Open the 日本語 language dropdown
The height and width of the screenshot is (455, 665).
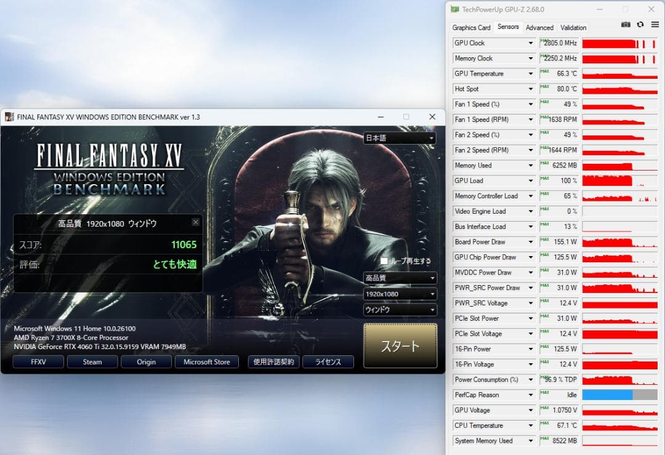(399, 138)
